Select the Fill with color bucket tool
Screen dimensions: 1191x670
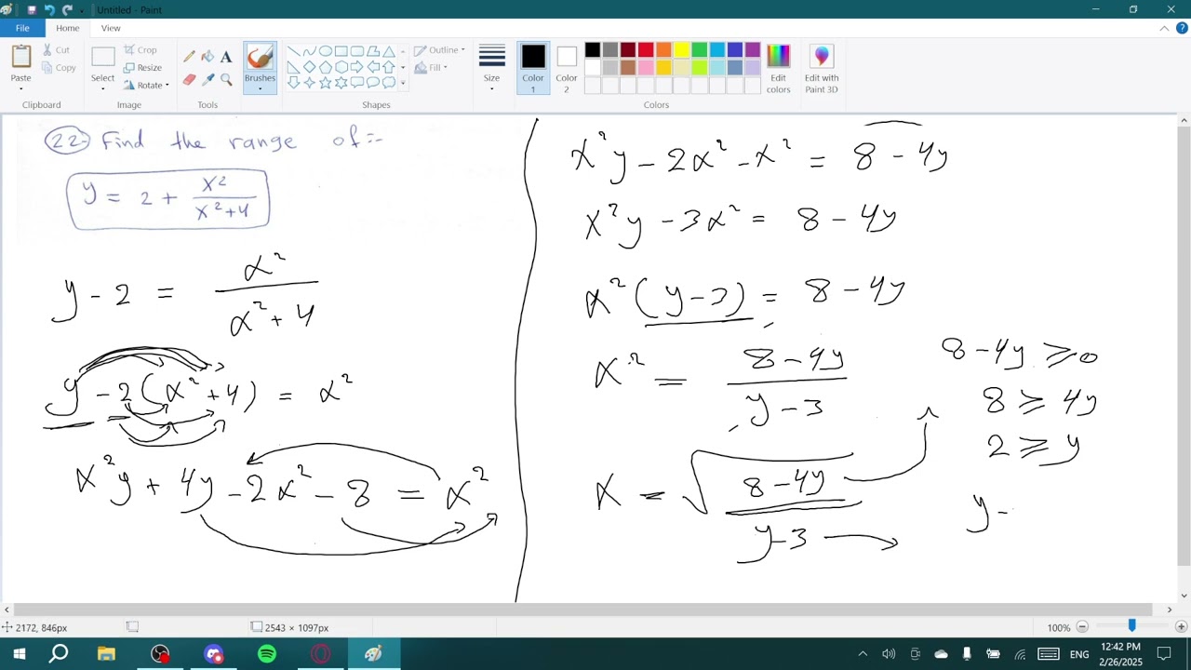click(207, 57)
